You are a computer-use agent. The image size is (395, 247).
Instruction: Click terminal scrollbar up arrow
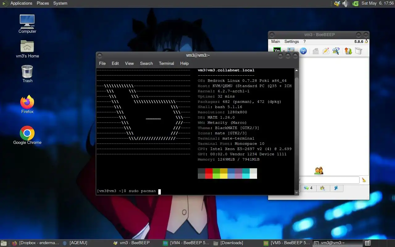(297, 70)
